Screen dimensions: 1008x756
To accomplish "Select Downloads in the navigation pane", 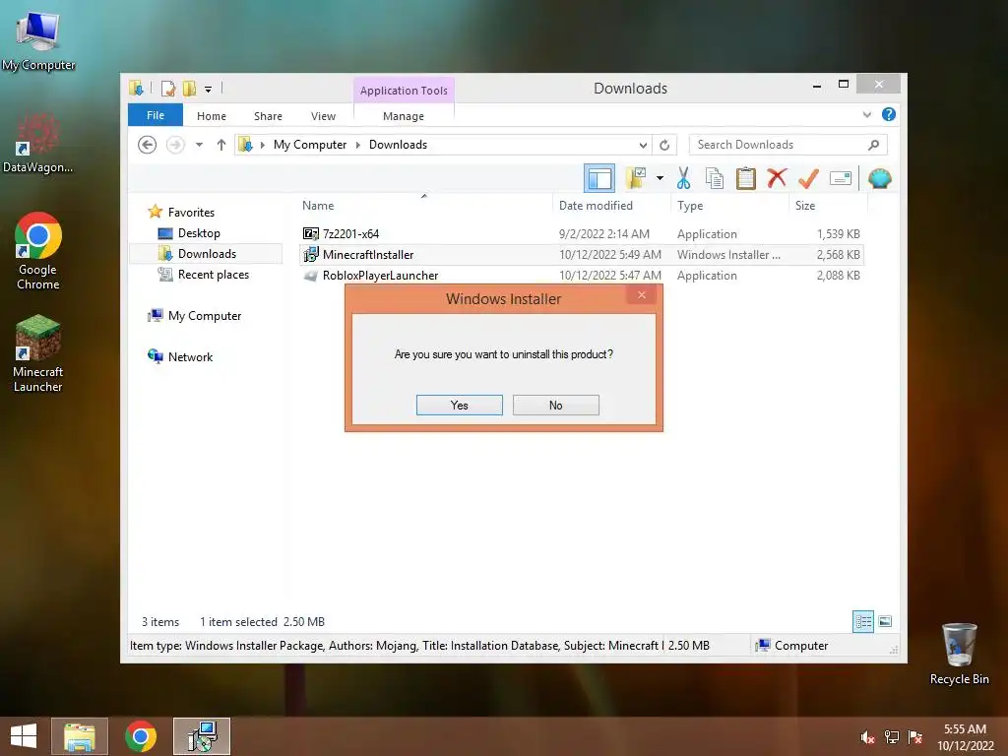I will (x=207, y=254).
